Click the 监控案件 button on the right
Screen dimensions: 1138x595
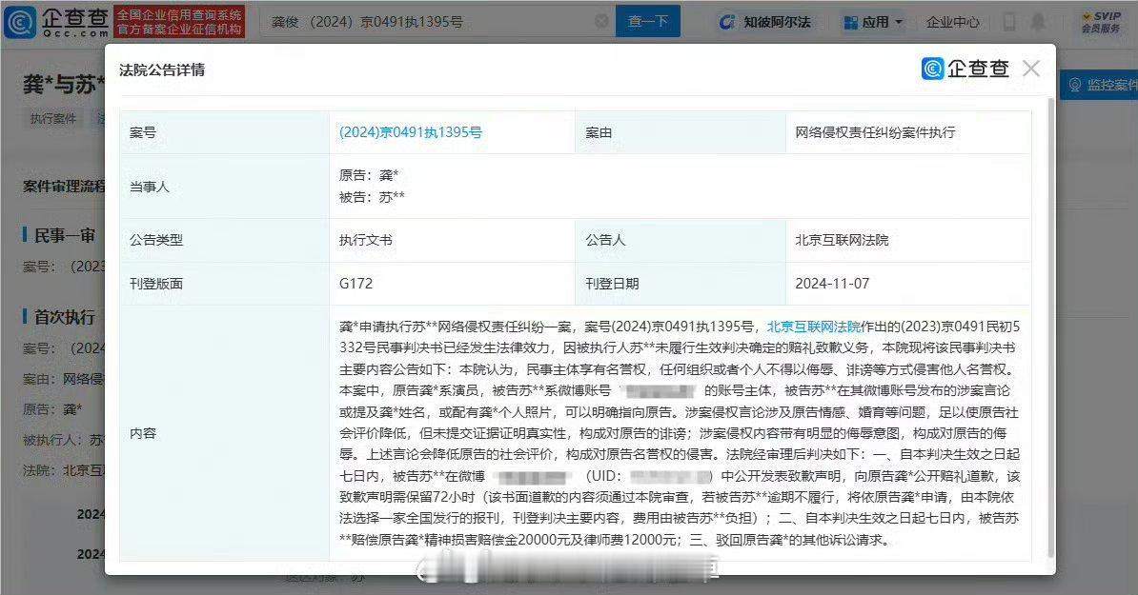point(1100,86)
